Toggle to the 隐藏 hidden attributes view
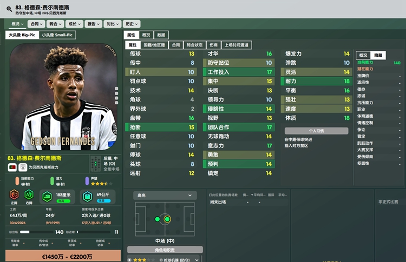 coord(378,55)
